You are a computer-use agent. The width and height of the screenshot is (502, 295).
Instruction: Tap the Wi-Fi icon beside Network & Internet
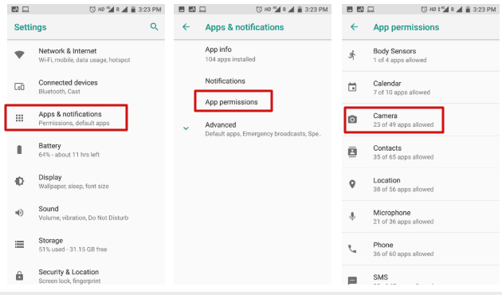click(20, 55)
